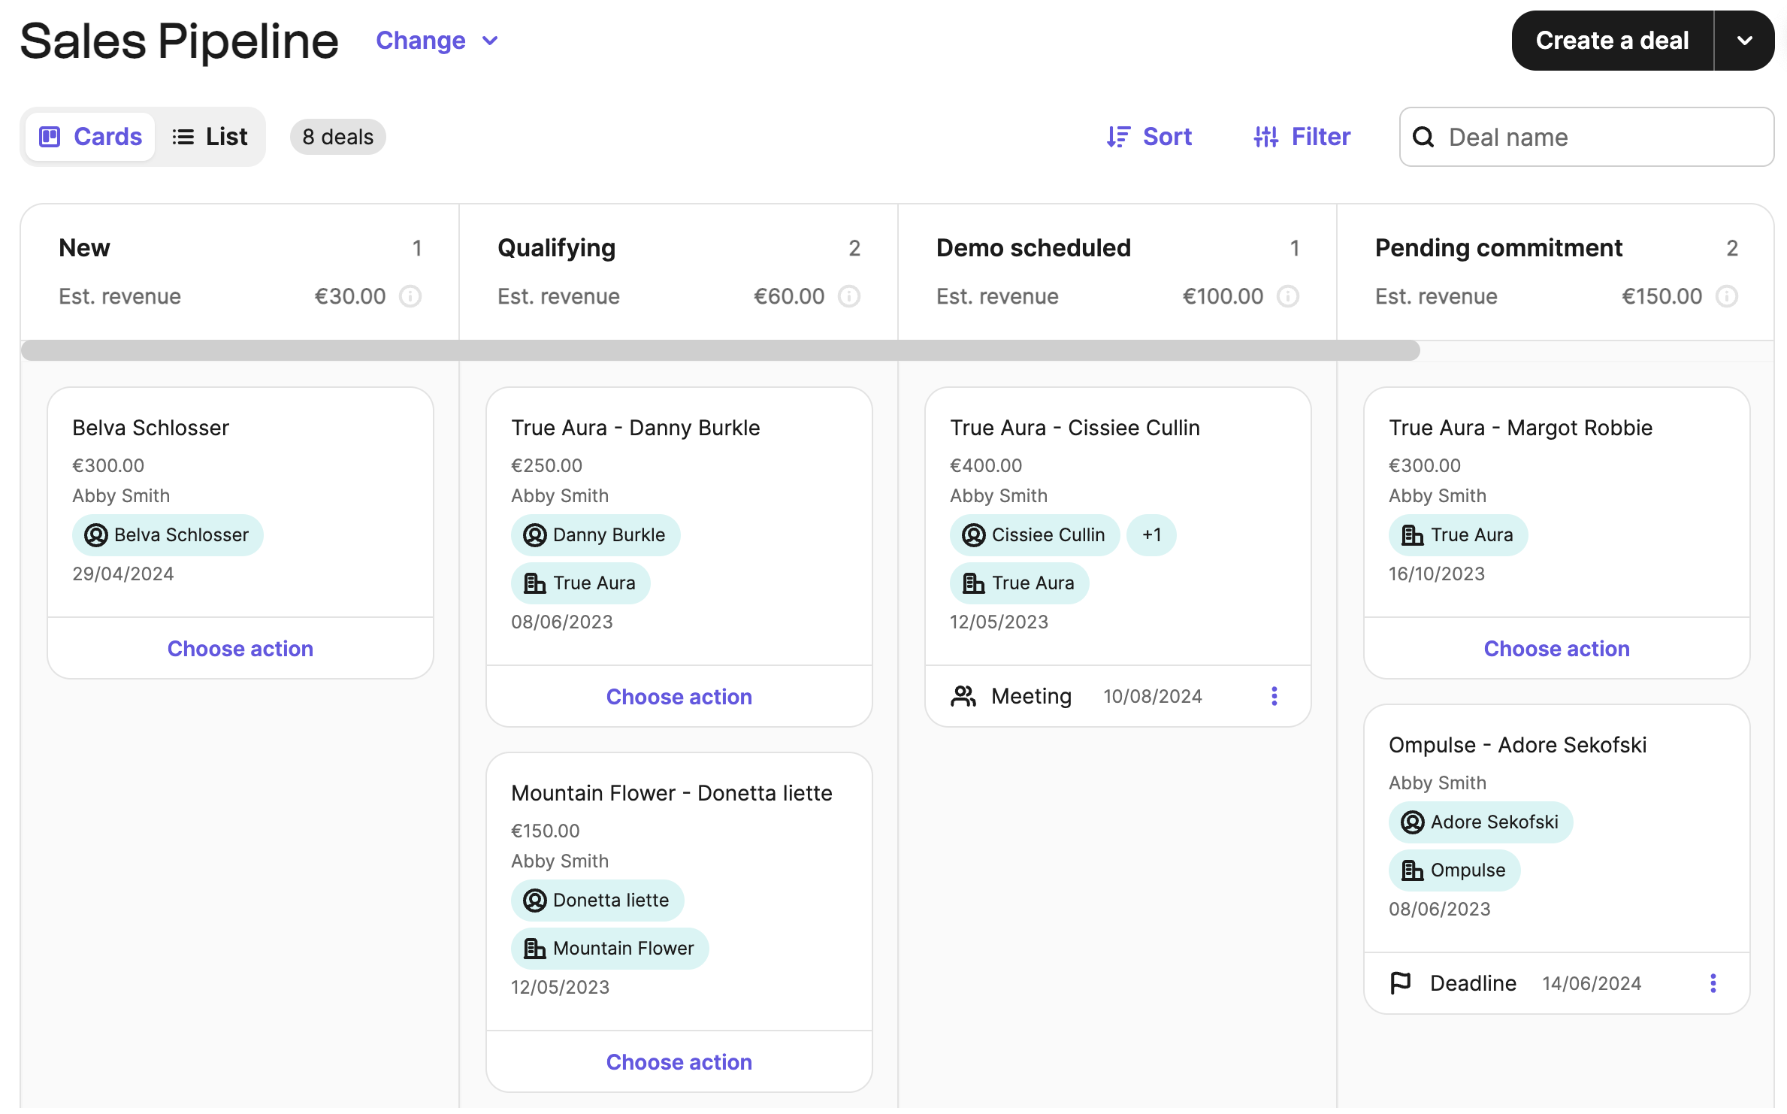Choose action on the True Aura - Margot Robbie deal
Image resolution: width=1787 pixels, height=1114 pixels.
[x=1557, y=649]
